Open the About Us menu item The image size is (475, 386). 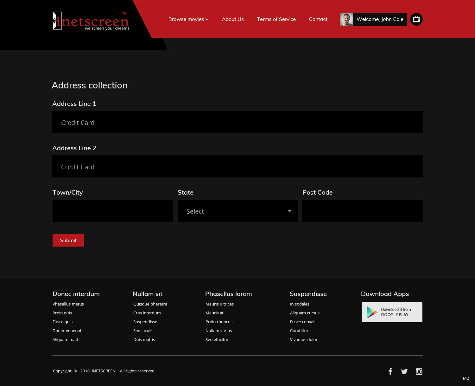[233, 19]
